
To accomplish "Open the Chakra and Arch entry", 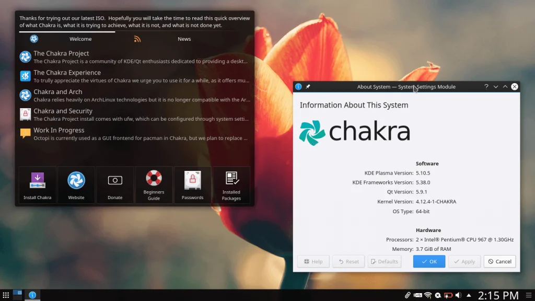I will (135, 95).
